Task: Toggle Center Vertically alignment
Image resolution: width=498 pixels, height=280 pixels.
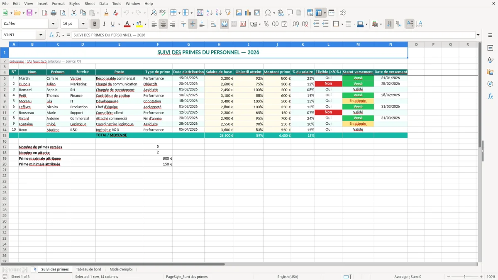Action: click(x=193, y=24)
